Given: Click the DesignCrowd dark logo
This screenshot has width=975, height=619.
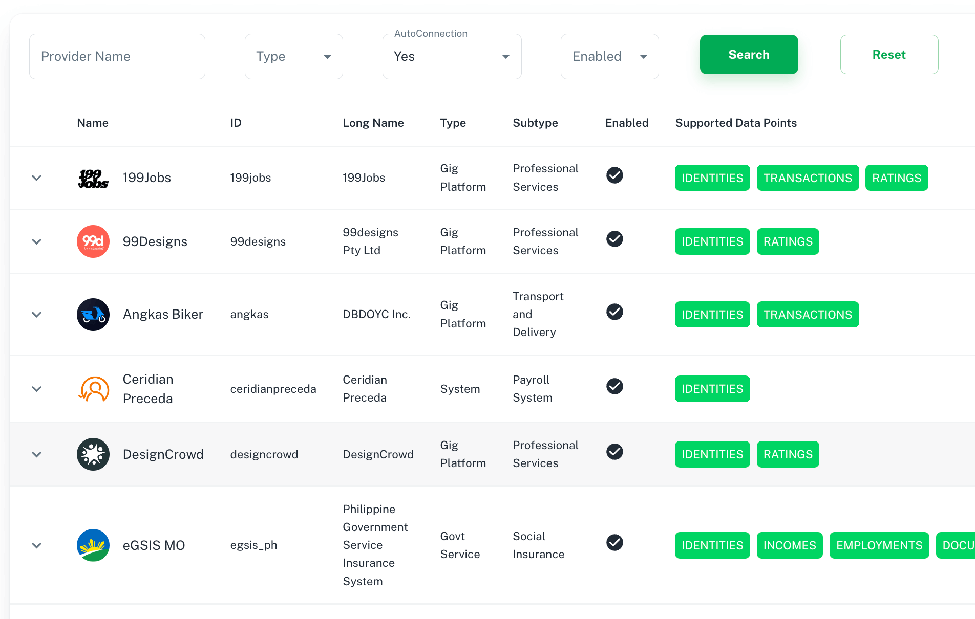Looking at the screenshot, I should (x=93, y=454).
